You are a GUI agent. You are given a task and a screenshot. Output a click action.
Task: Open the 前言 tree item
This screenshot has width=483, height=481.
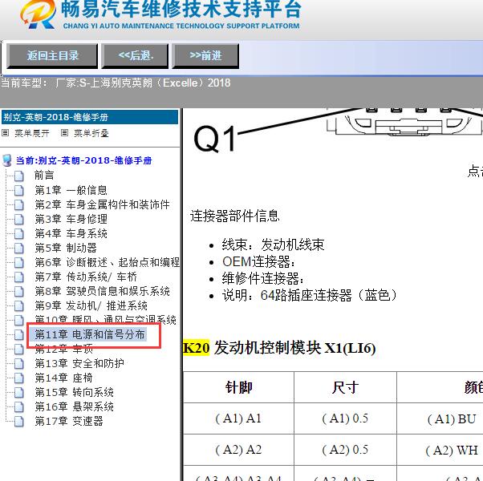coord(44,176)
